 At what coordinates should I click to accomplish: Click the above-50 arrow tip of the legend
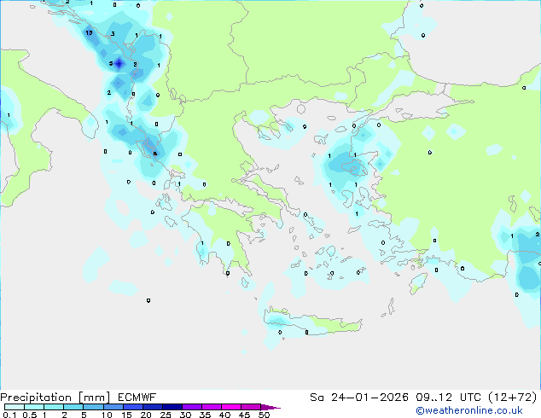270,407
